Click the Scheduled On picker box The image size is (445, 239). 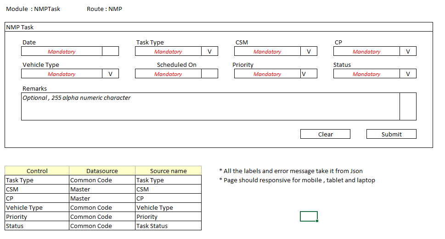[209, 74]
